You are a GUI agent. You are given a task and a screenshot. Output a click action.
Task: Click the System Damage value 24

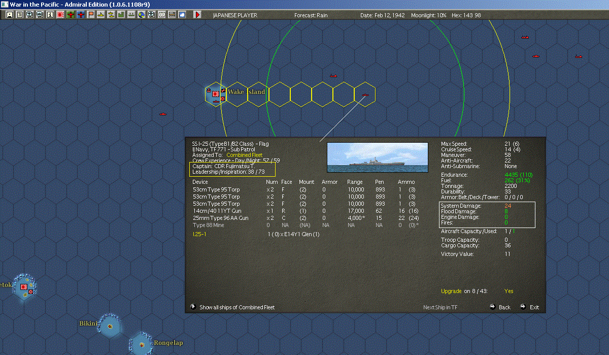tap(507, 206)
